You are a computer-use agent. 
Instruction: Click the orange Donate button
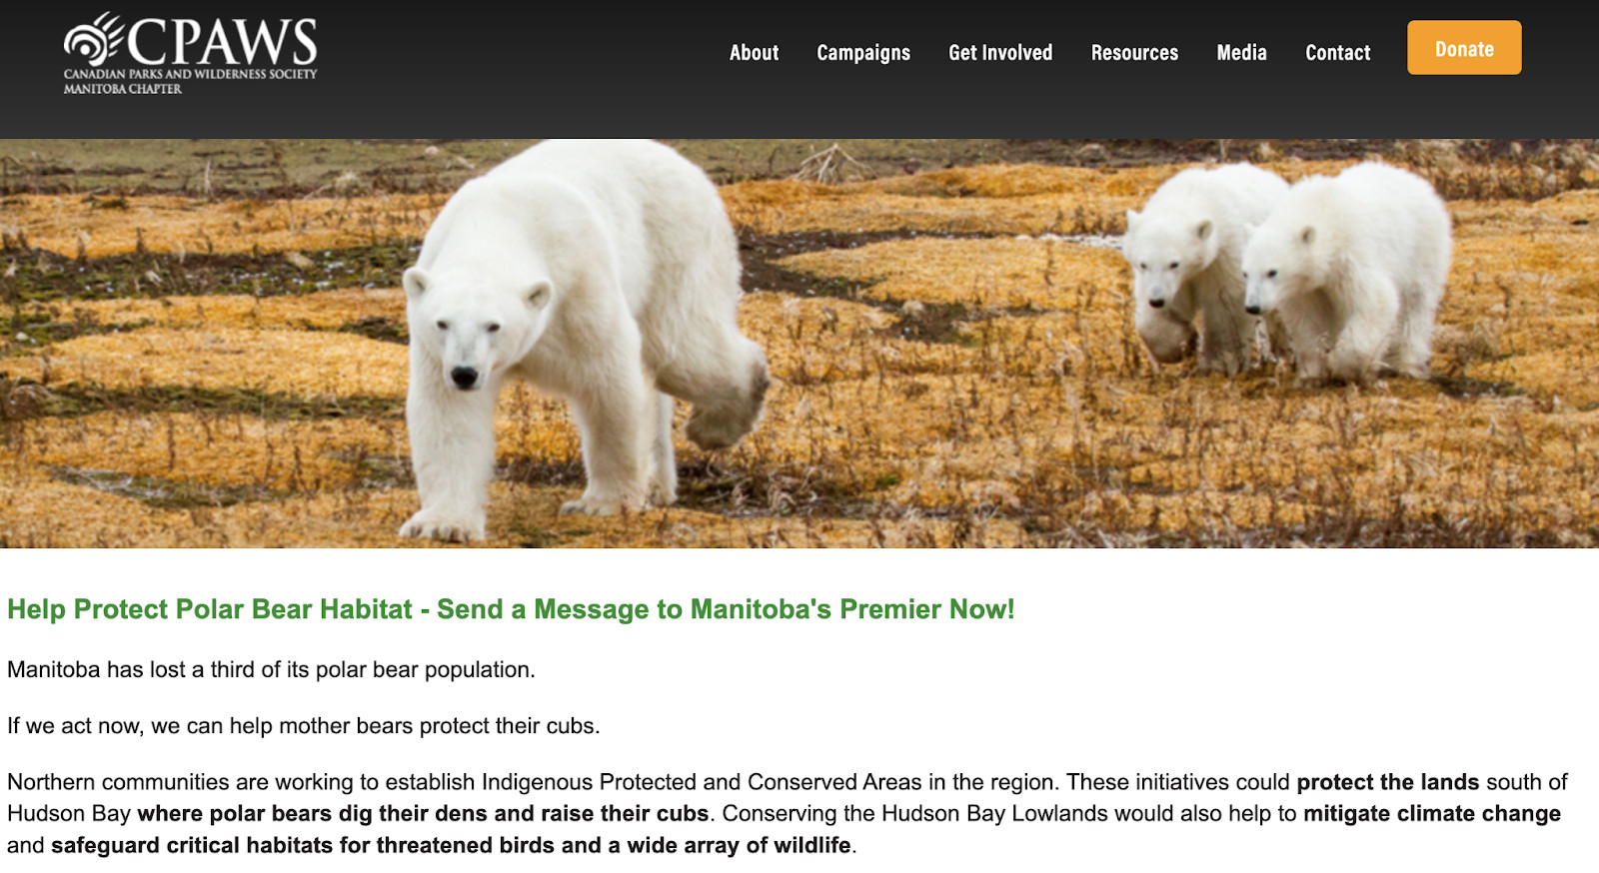[x=1464, y=48]
